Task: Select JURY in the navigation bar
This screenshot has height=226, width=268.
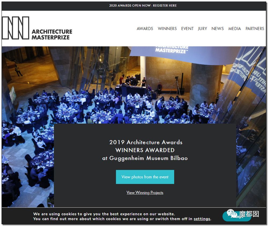Action: coord(202,29)
